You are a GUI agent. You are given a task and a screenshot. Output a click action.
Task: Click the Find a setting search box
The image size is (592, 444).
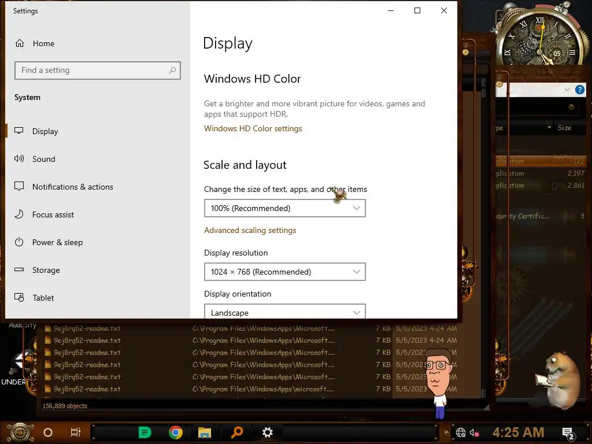(x=97, y=70)
